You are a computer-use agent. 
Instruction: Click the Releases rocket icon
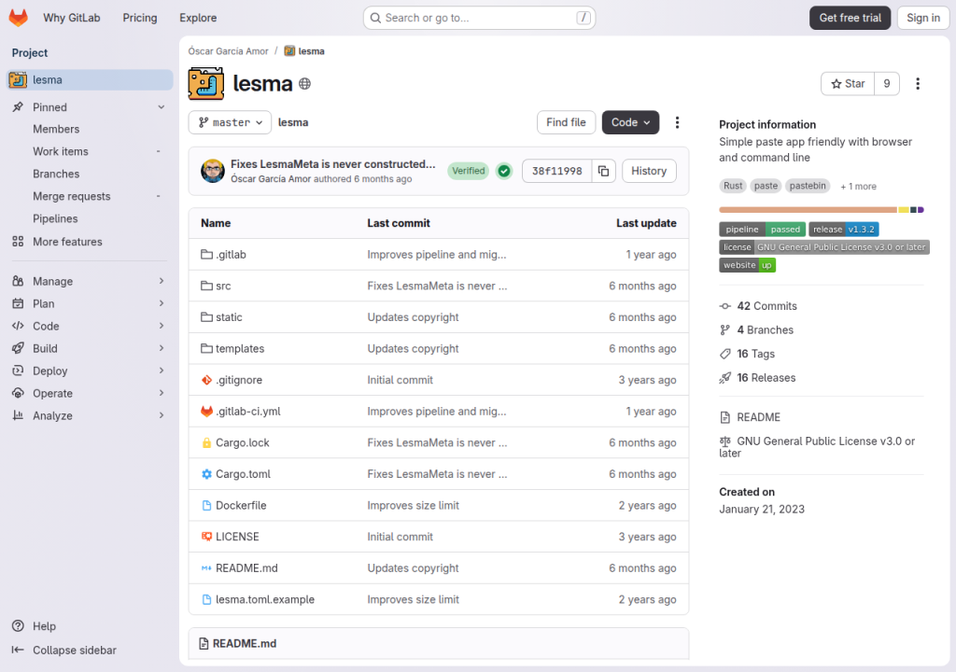click(724, 378)
